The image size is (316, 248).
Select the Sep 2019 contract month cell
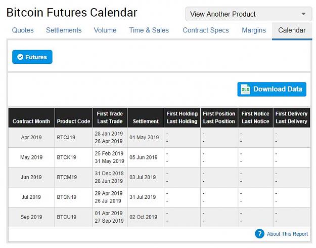tap(31, 217)
